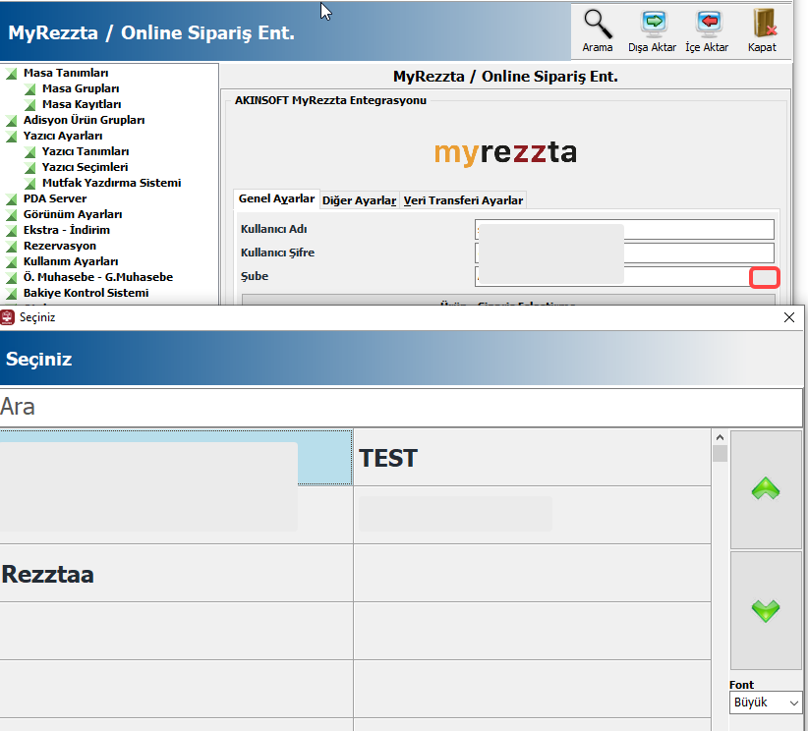Click the İçe Aktar import icon
Screen dimensions: 808x731
[709, 25]
